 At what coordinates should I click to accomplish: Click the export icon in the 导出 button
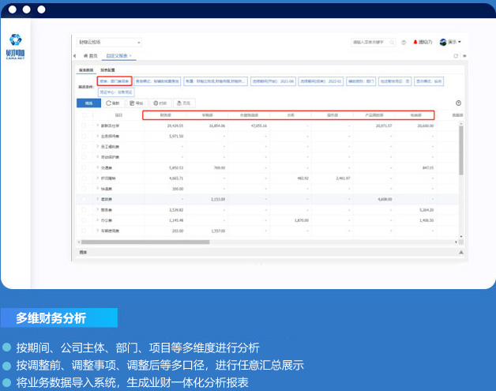click(132, 103)
